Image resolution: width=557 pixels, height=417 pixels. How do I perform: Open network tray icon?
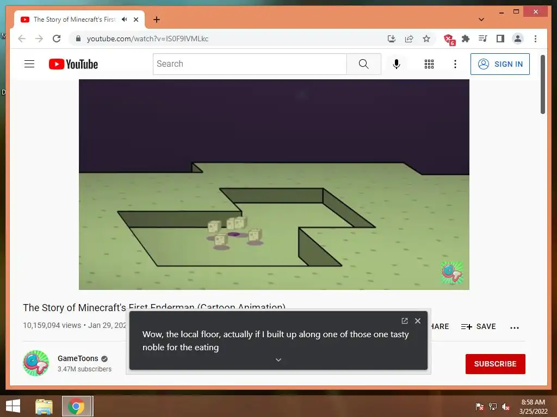[x=493, y=407]
